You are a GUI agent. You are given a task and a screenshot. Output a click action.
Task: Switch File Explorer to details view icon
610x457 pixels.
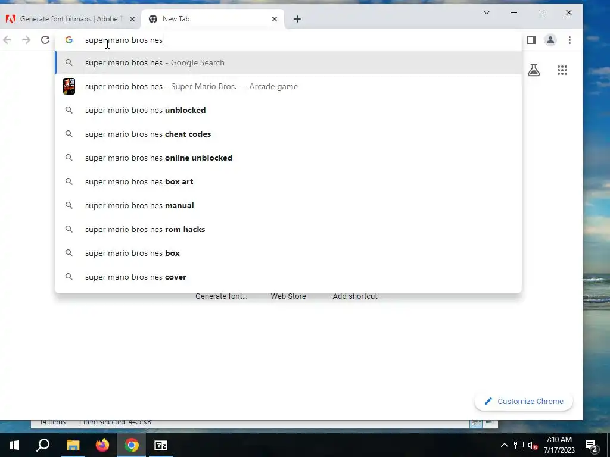pyautogui.click(x=476, y=423)
